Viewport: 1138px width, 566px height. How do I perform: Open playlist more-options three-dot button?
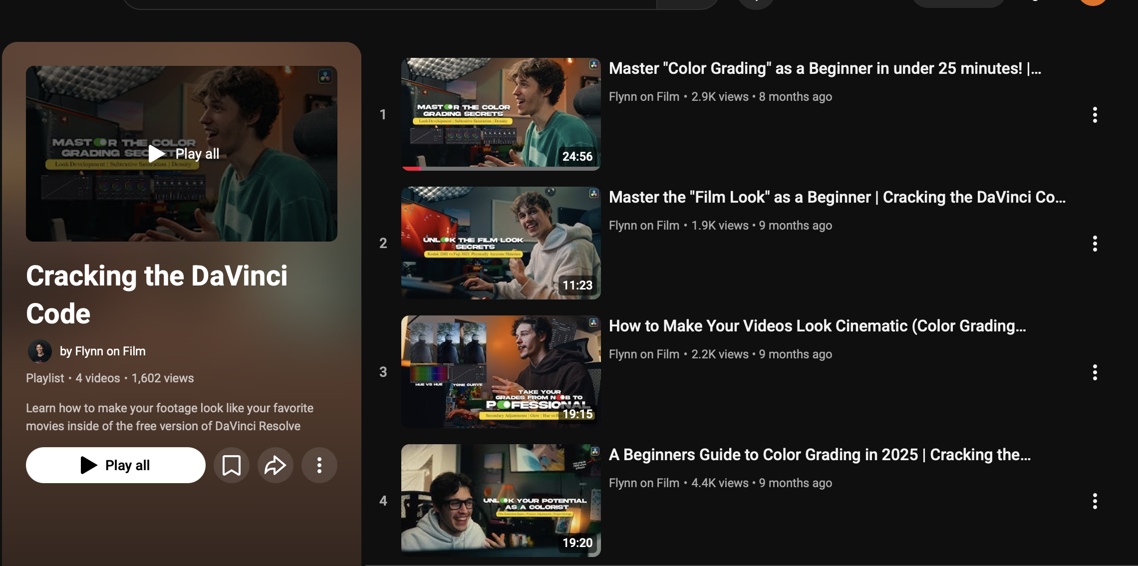tap(319, 465)
